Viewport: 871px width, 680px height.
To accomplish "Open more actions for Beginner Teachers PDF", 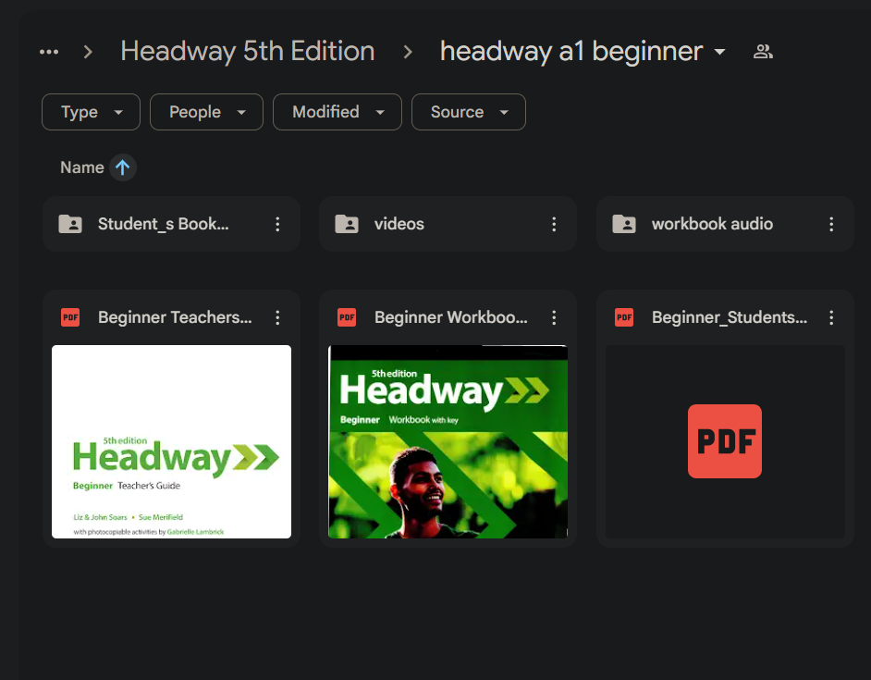I will 277,317.
